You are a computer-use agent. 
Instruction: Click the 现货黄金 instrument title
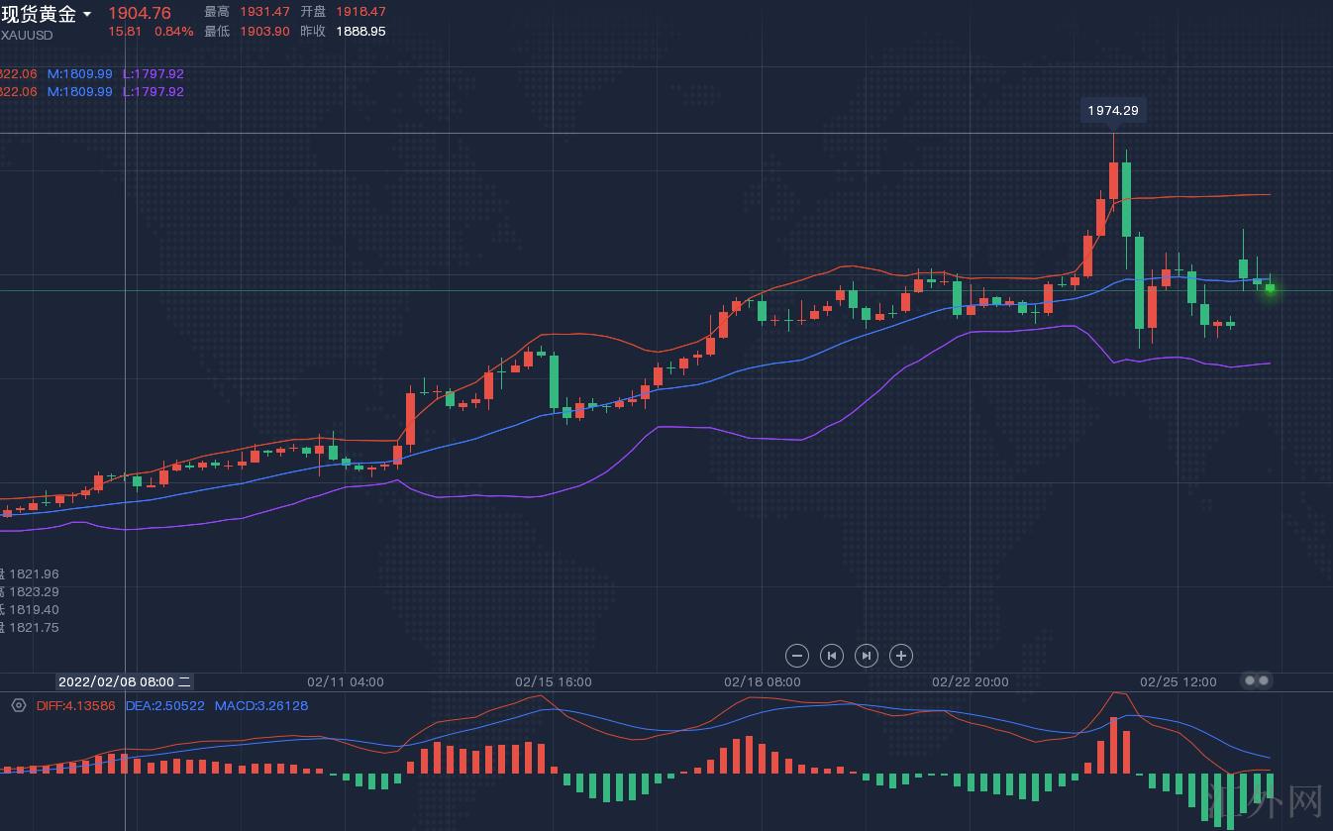pyautogui.click(x=39, y=14)
